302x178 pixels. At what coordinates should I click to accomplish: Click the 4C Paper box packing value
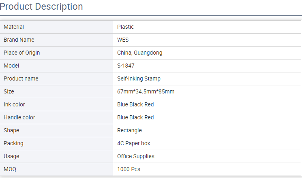tap(133, 143)
